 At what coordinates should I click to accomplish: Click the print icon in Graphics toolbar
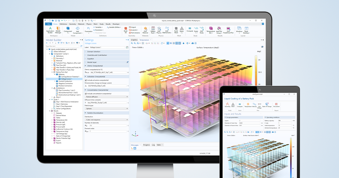(x=195, y=43)
